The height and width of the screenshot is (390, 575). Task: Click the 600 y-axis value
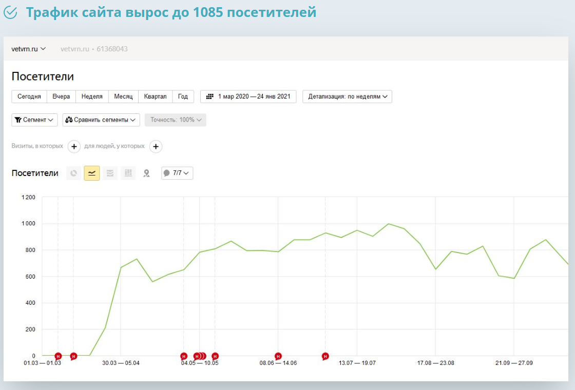coord(30,277)
